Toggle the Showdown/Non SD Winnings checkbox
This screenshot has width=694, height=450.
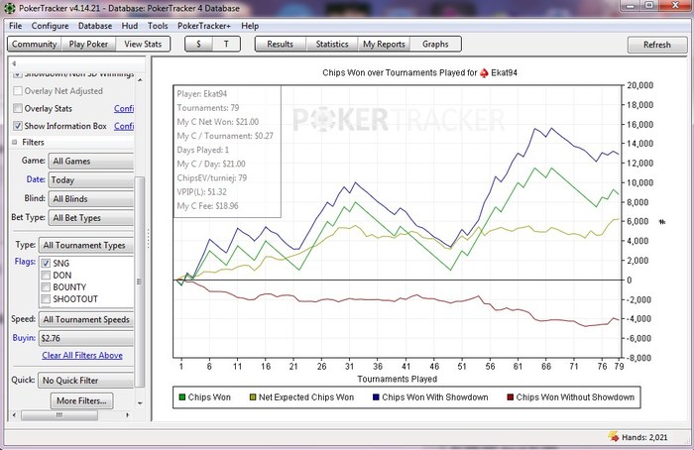pos(18,74)
